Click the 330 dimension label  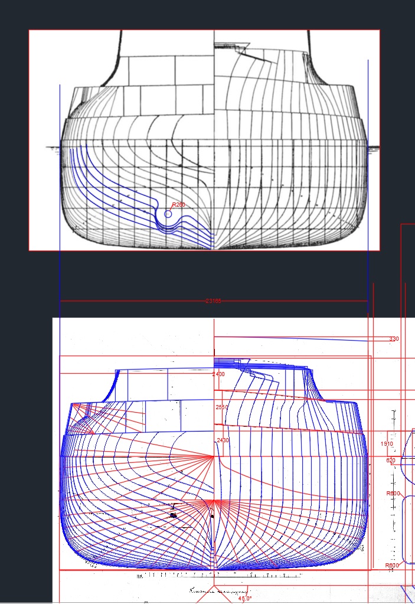394,339
